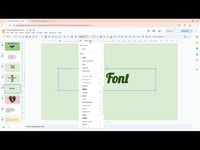Screen dimensions: 200x150
Task: Click the Move to folder icon
Action: 30,30
